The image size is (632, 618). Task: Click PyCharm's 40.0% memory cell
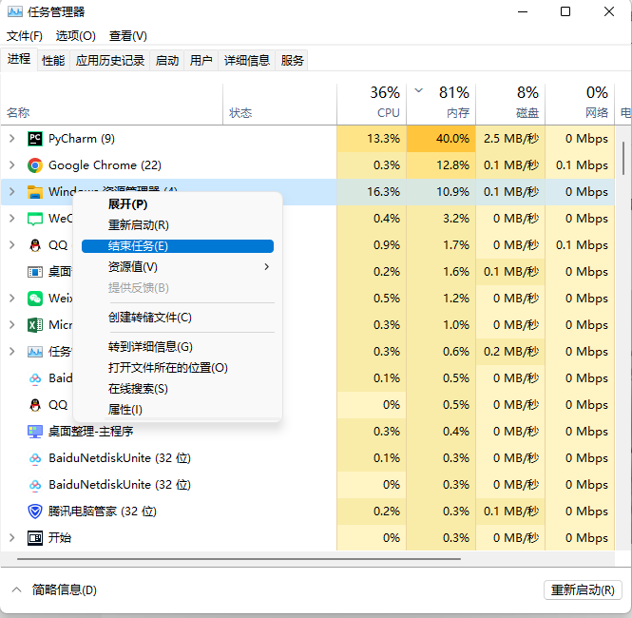pyautogui.click(x=441, y=139)
